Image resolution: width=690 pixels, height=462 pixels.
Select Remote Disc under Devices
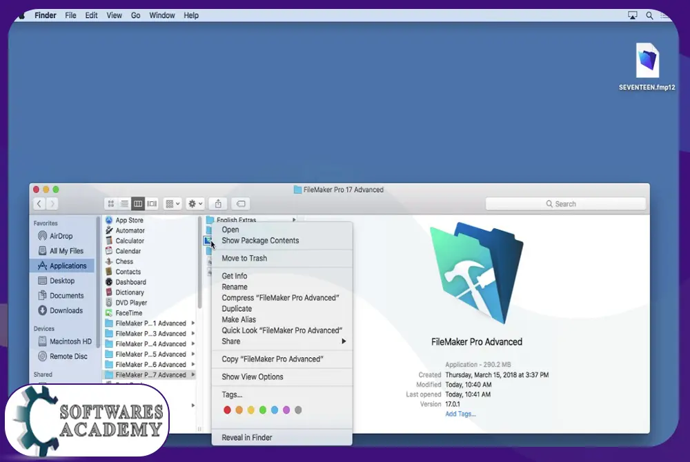63,356
